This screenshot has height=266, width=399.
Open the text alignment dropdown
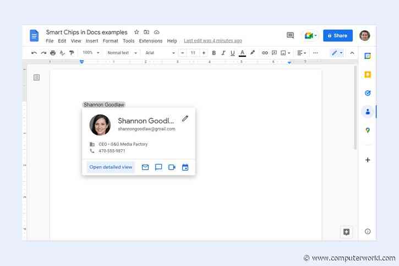click(x=302, y=53)
